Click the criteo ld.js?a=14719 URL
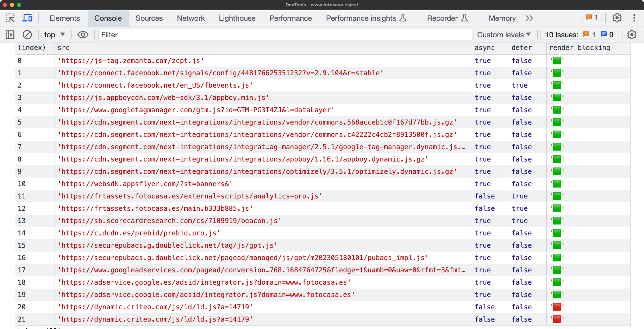The height and width of the screenshot is (329, 644). coord(155,307)
